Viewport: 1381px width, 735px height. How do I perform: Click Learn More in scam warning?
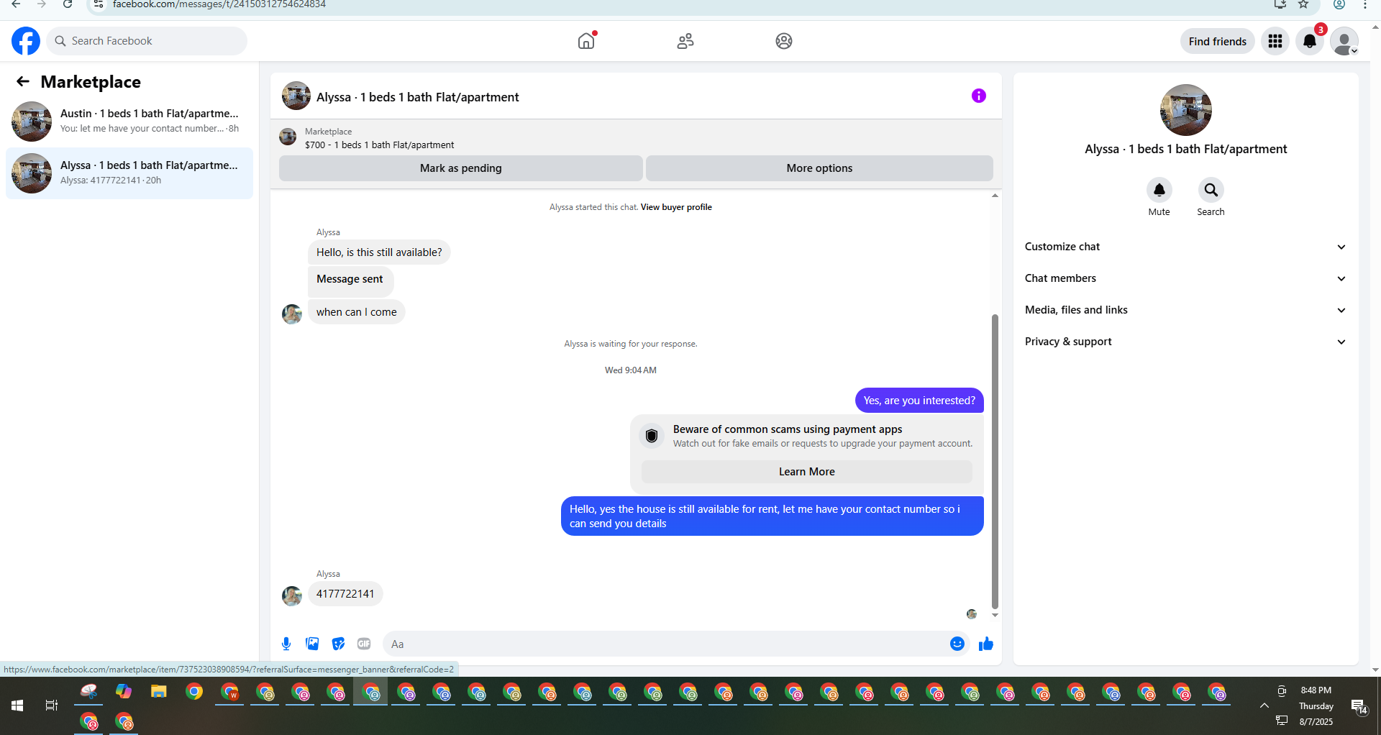pyautogui.click(x=807, y=472)
